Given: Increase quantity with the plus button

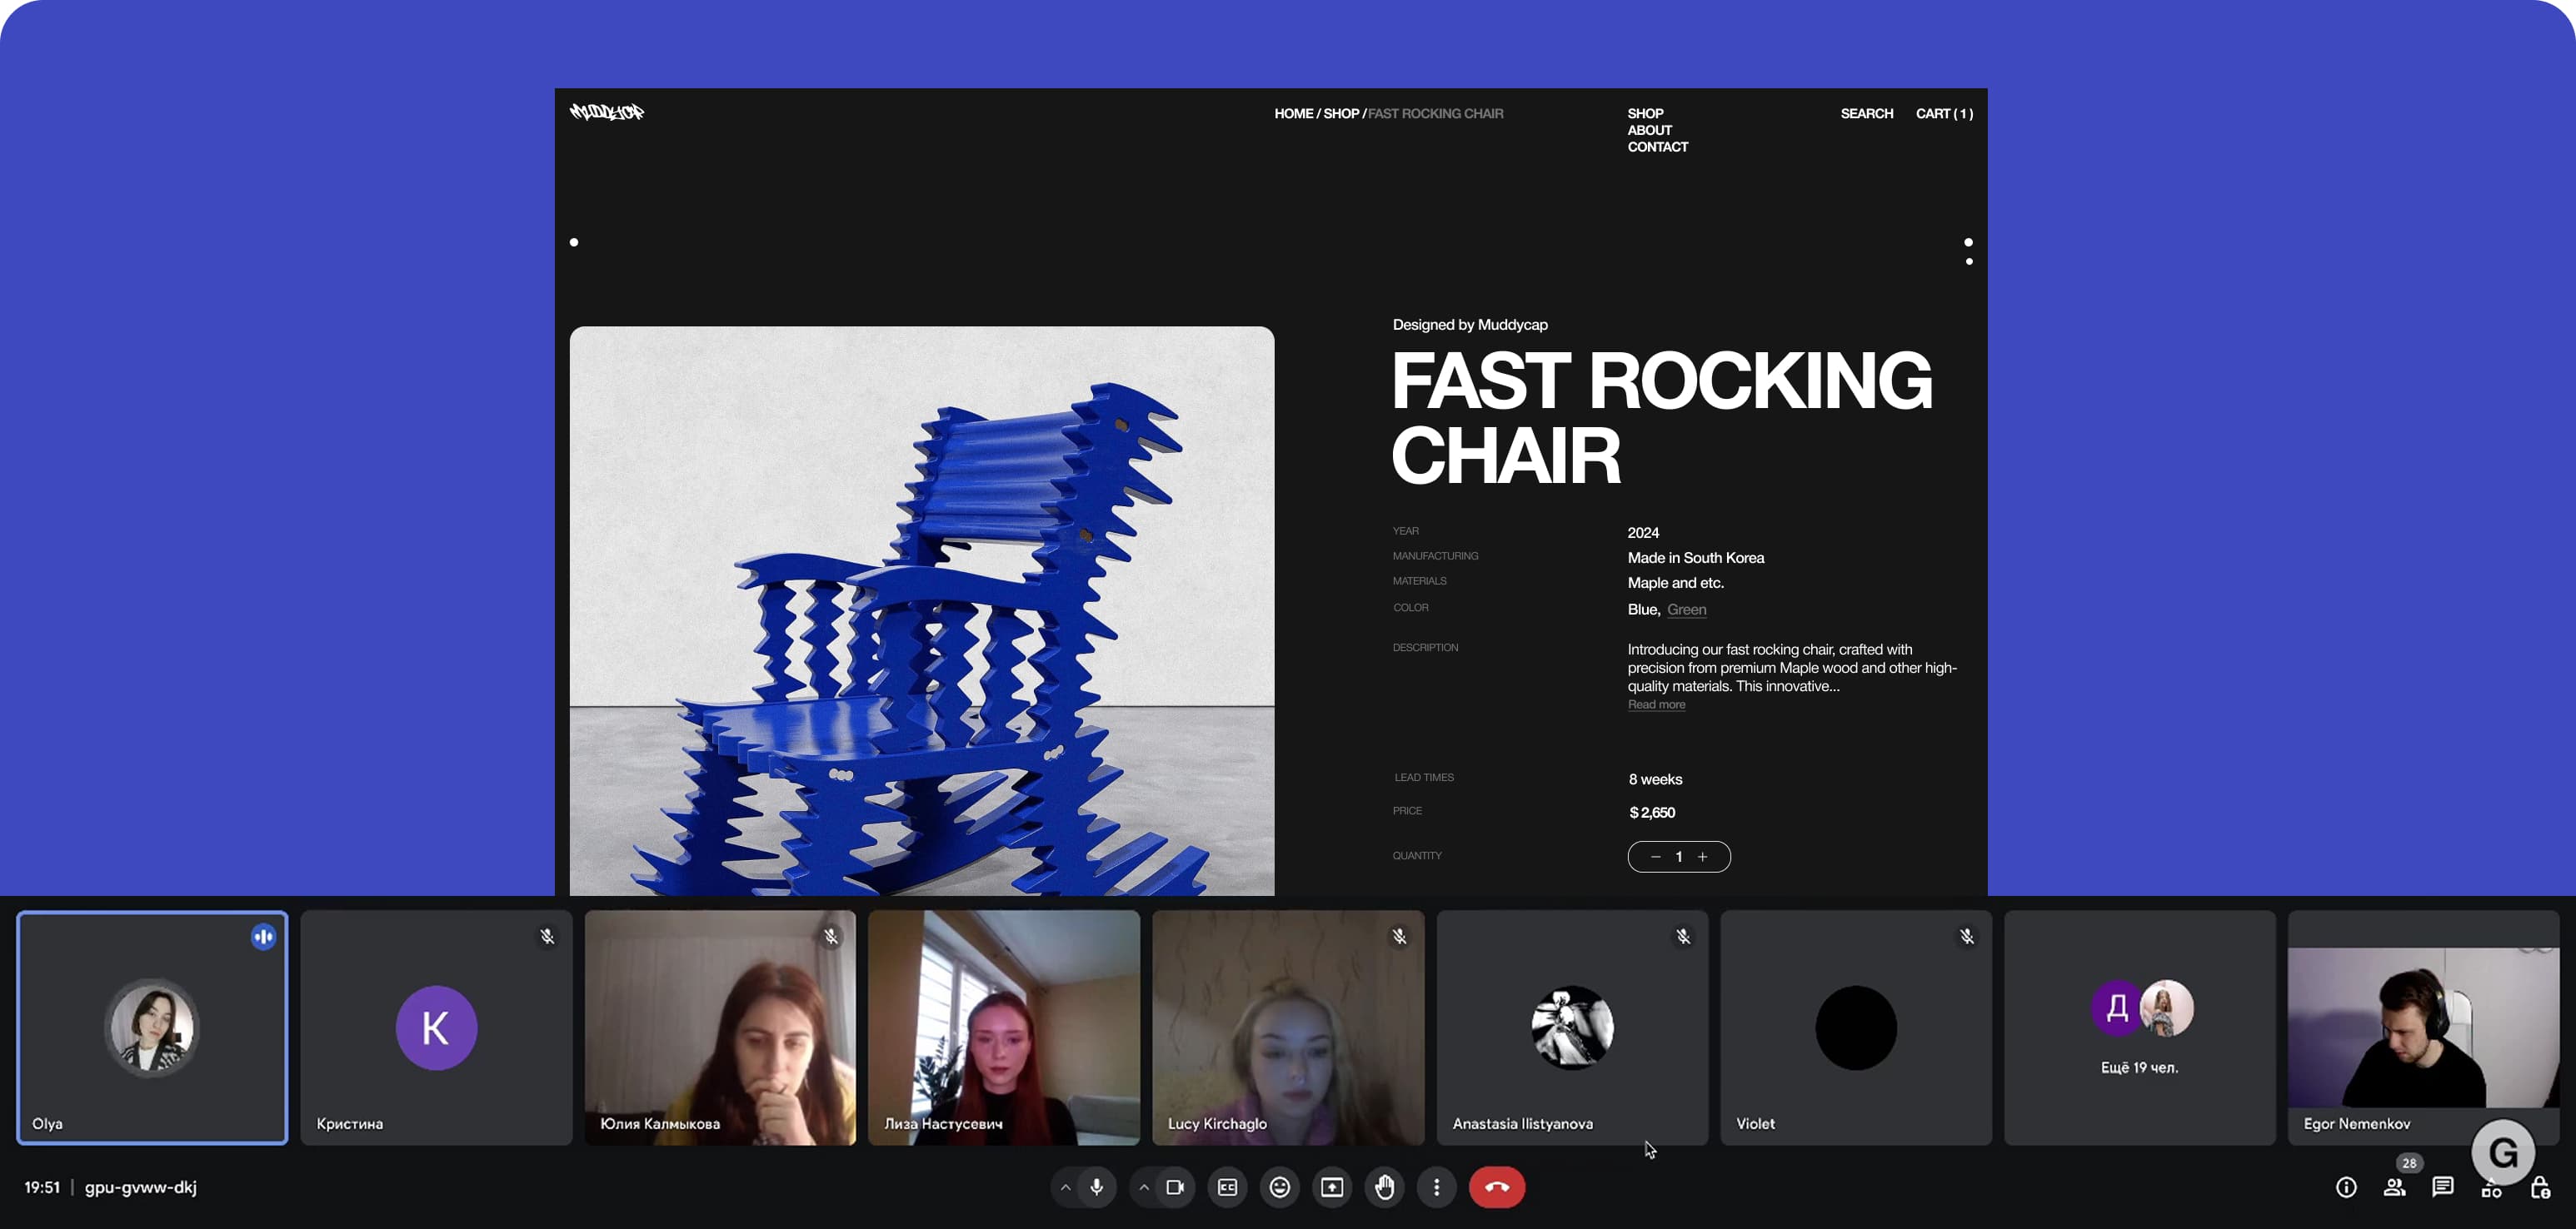Looking at the screenshot, I should 1702,856.
